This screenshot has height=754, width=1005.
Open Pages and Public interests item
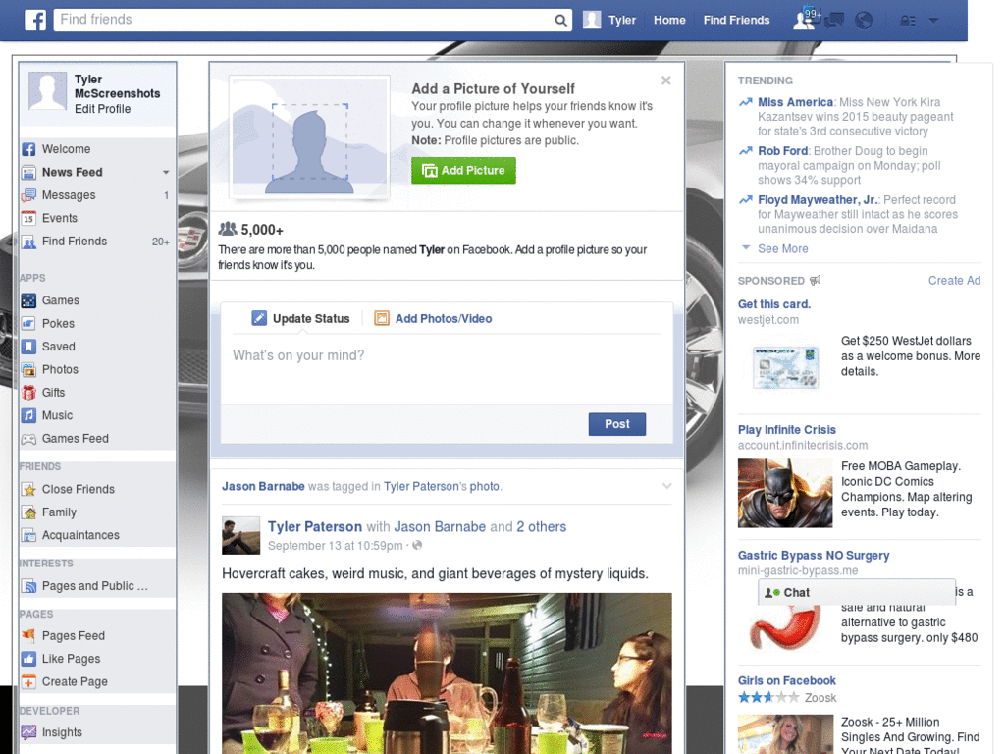tap(97, 586)
